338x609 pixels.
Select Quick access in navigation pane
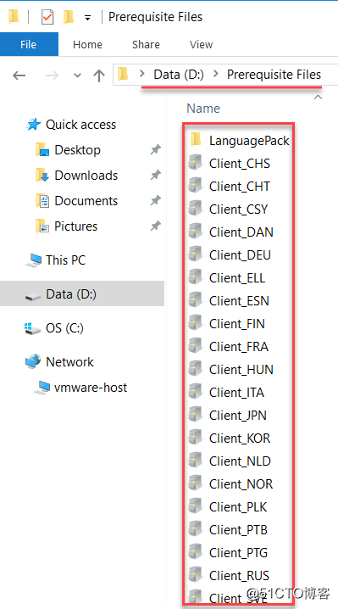80,125
